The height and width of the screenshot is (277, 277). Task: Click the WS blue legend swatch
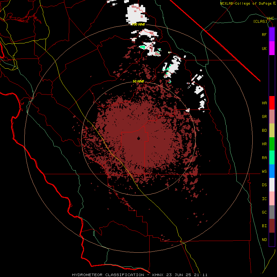point(272,171)
